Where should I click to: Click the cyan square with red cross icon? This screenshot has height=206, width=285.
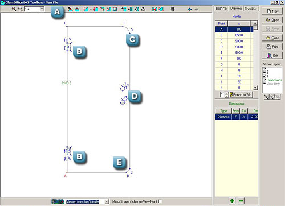tap(108, 9)
